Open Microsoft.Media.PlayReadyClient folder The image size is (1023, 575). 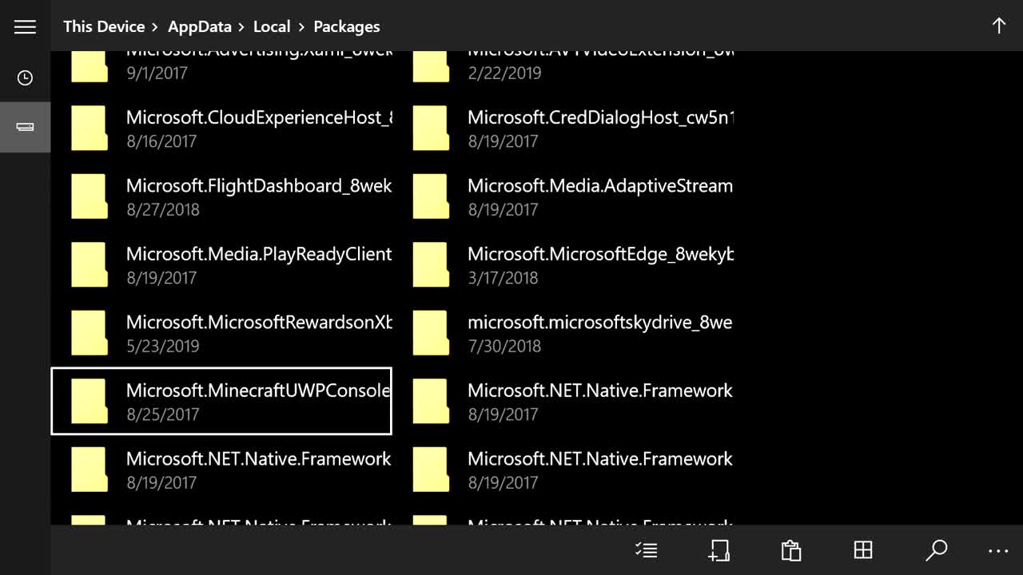221,265
